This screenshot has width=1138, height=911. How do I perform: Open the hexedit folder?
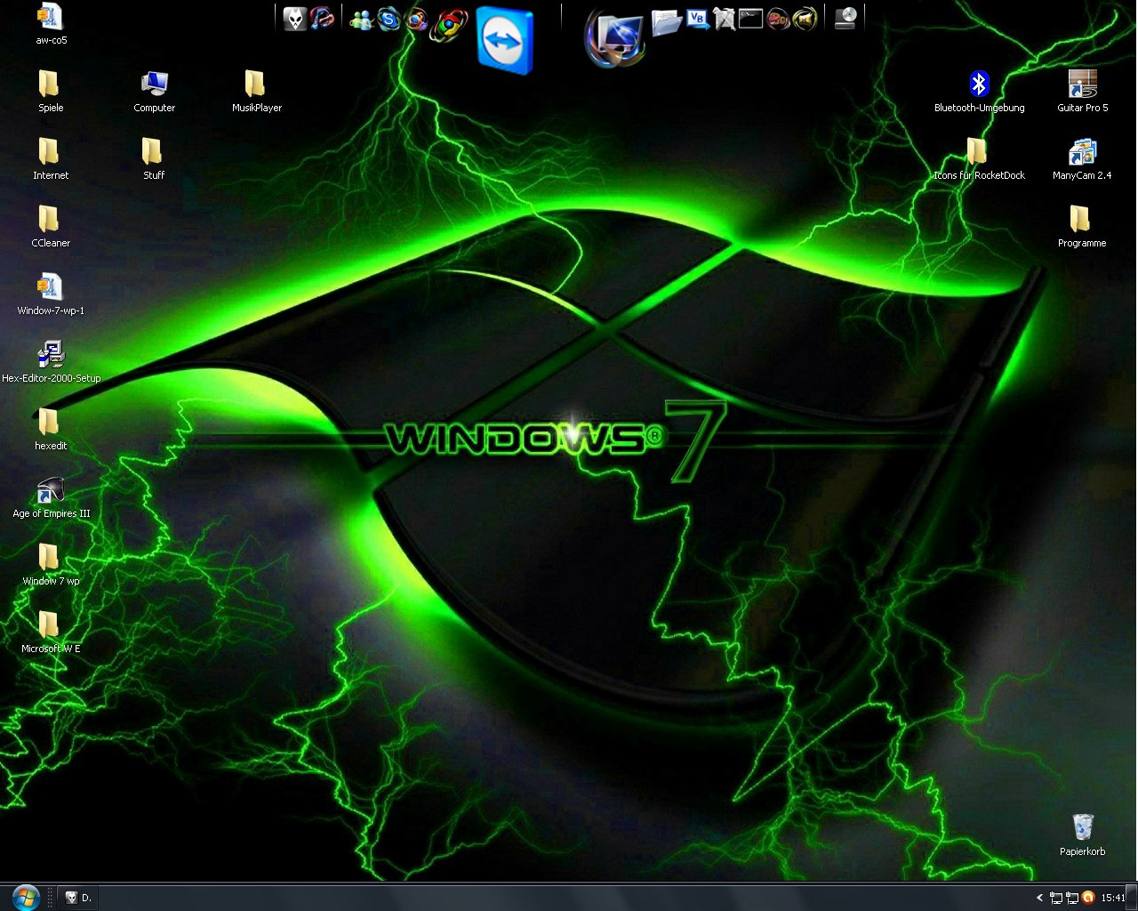(x=51, y=430)
